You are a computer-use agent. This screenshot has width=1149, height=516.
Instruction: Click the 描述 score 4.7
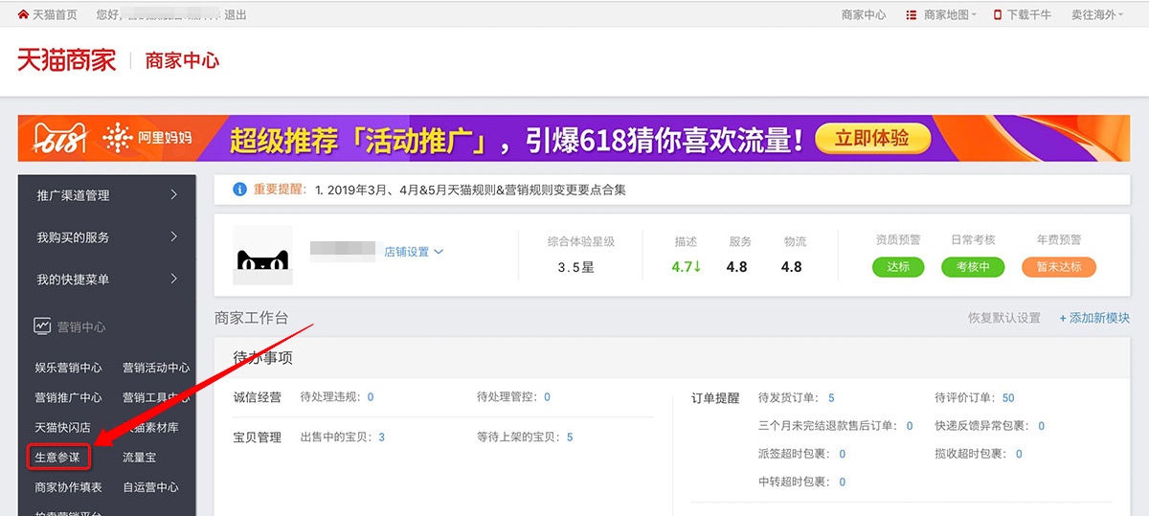(x=687, y=267)
